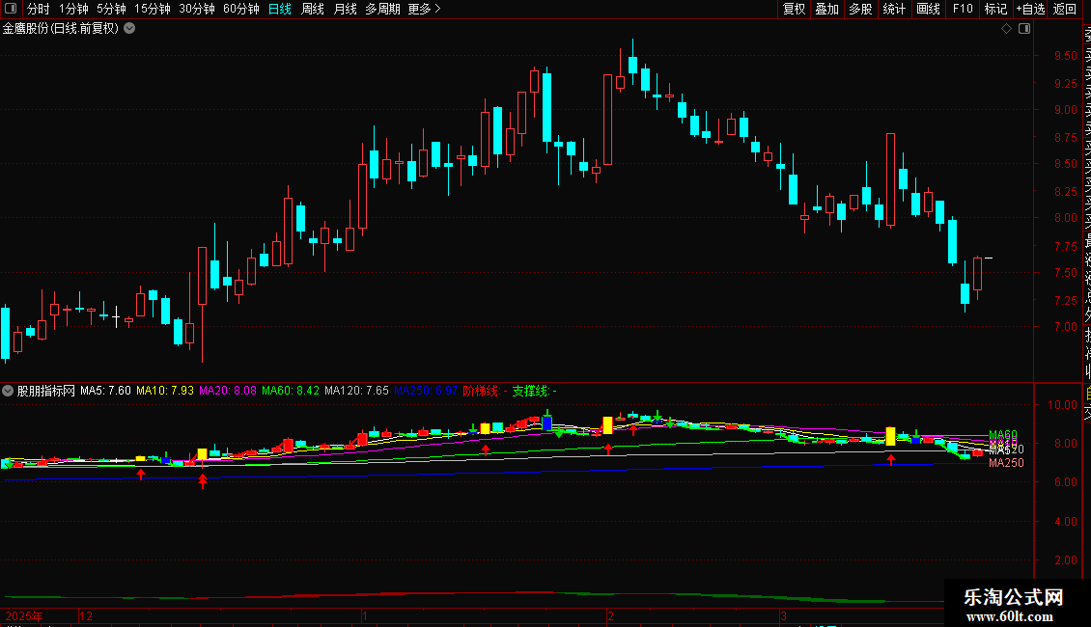The width and height of the screenshot is (1091, 627).
Task: Click the MA120: 7.65 value
Action: [x=356, y=391]
